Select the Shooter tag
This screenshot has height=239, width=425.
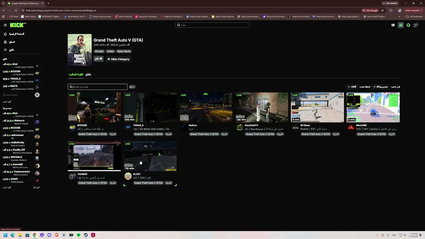99,51
